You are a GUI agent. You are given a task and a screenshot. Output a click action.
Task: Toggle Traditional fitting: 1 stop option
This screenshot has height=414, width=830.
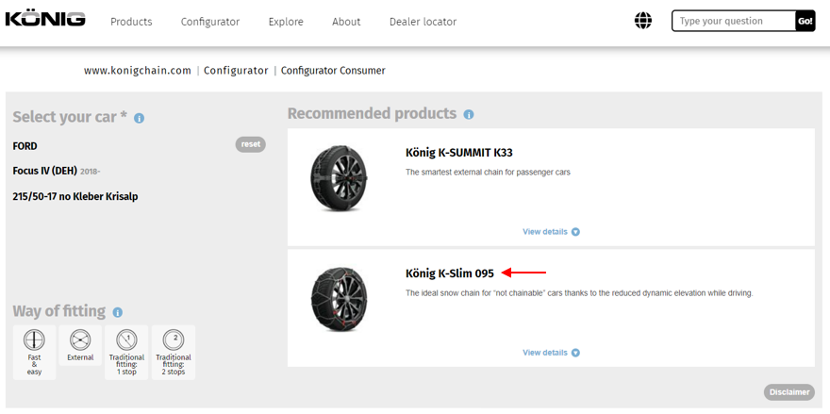click(126, 352)
